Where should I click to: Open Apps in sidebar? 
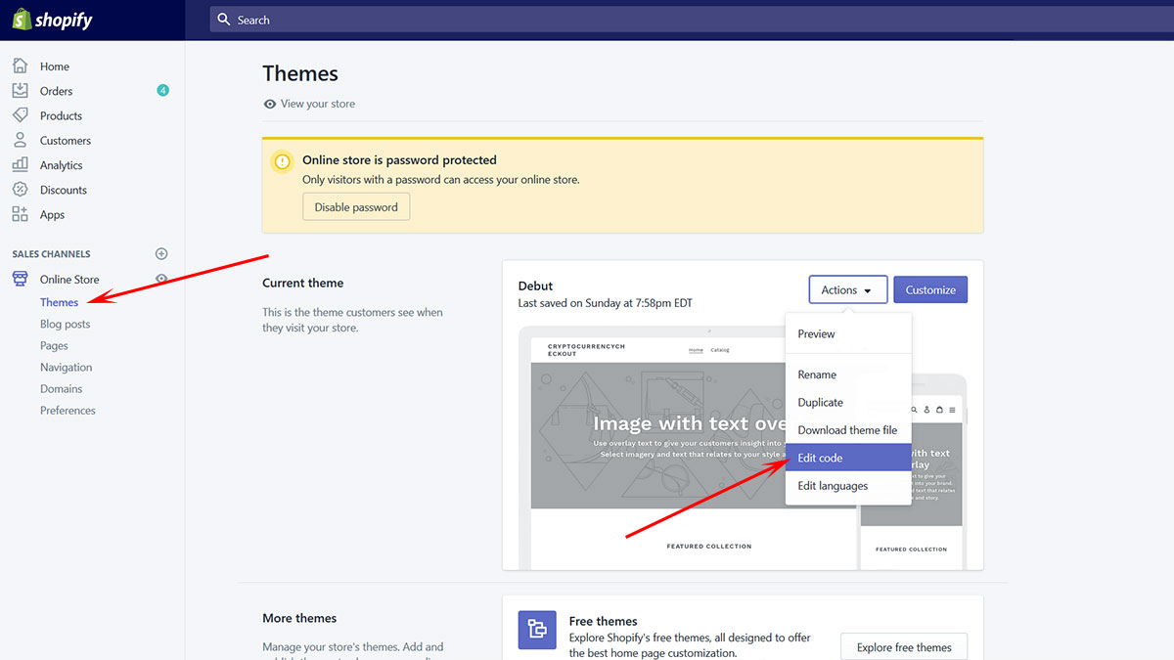[x=53, y=215]
